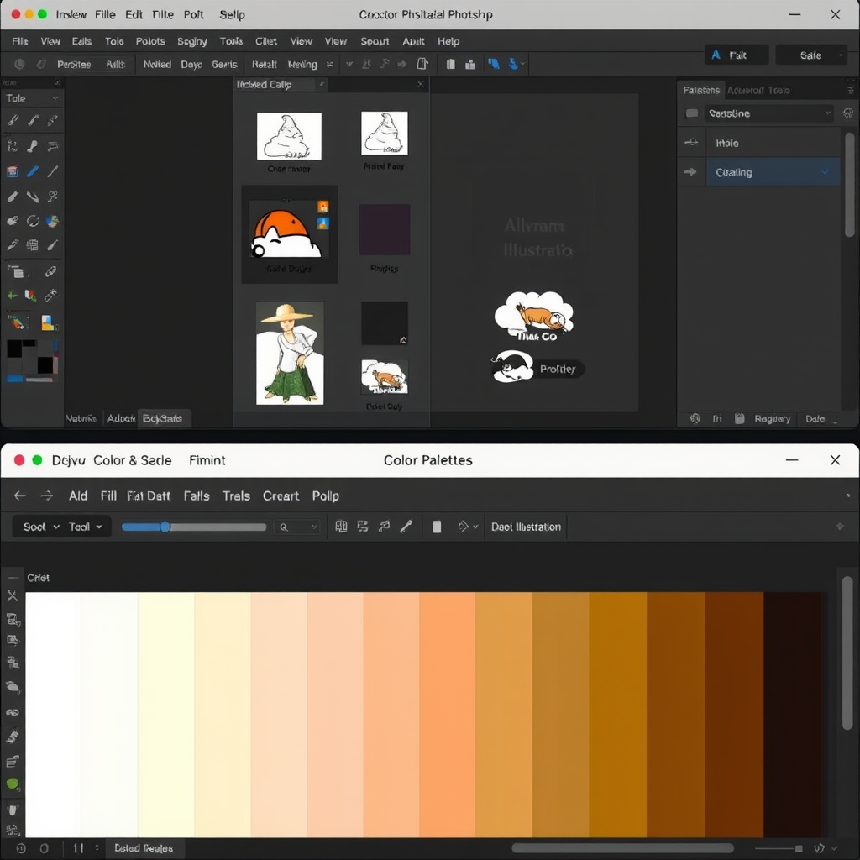Screen dimensions: 860x860
Task: Switch to the Palesins tab
Action: pyautogui.click(x=701, y=90)
